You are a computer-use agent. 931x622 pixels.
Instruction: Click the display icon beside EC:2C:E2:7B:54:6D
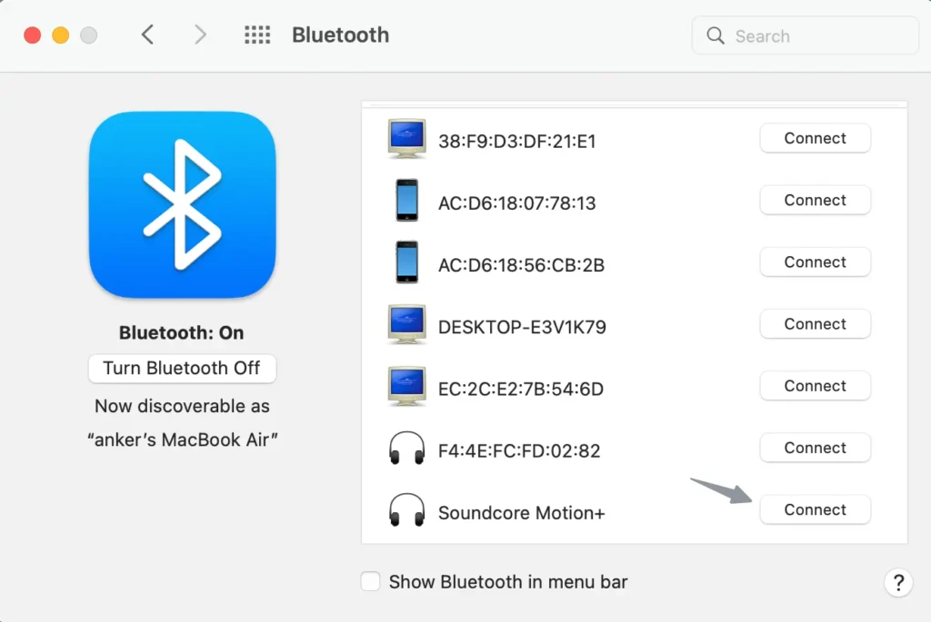tap(406, 386)
